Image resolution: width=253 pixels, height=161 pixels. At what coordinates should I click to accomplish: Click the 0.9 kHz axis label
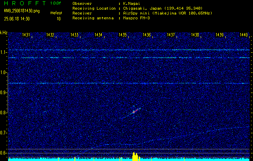(3, 93)
